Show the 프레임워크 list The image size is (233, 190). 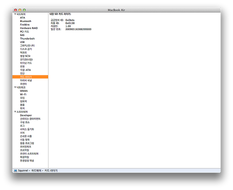(26, 147)
